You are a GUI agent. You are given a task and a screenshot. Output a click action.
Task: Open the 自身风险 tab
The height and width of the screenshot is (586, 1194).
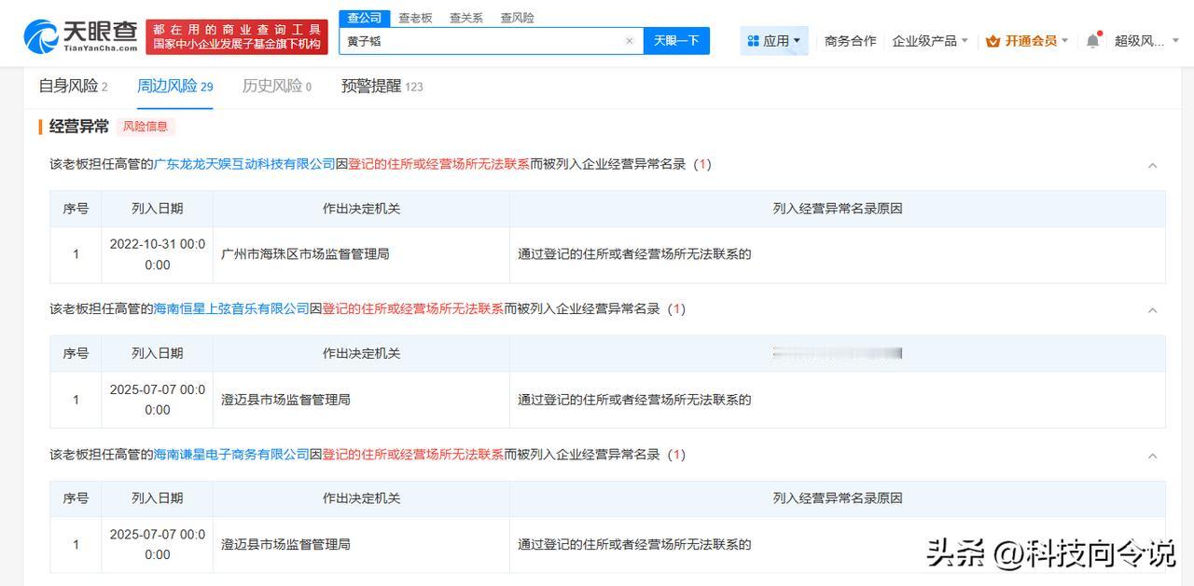[x=73, y=87]
